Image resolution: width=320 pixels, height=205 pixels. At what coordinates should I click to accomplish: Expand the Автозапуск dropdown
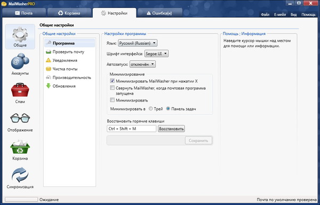142,64
